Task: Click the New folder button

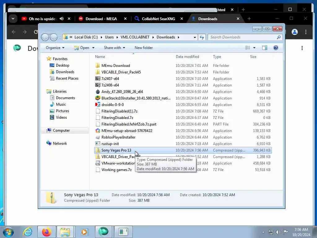Action: tap(144, 48)
